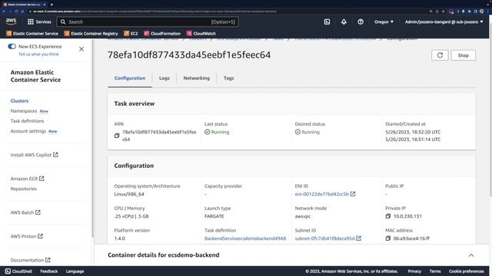The width and height of the screenshot is (492, 276).
Task: Follow the Tell us what you think link
Action: [x=38, y=54]
